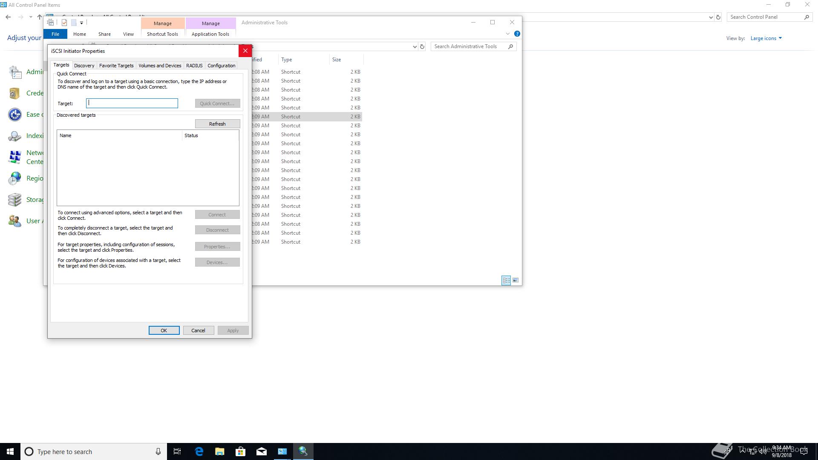The height and width of the screenshot is (460, 818).
Task: Sort by the Size column header
Action: click(346, 60)
